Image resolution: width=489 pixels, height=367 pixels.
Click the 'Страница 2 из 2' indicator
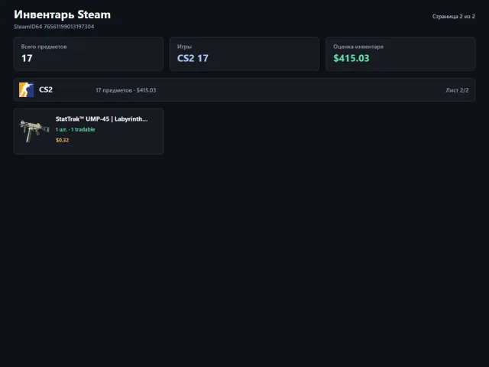[x=453, y=16]
